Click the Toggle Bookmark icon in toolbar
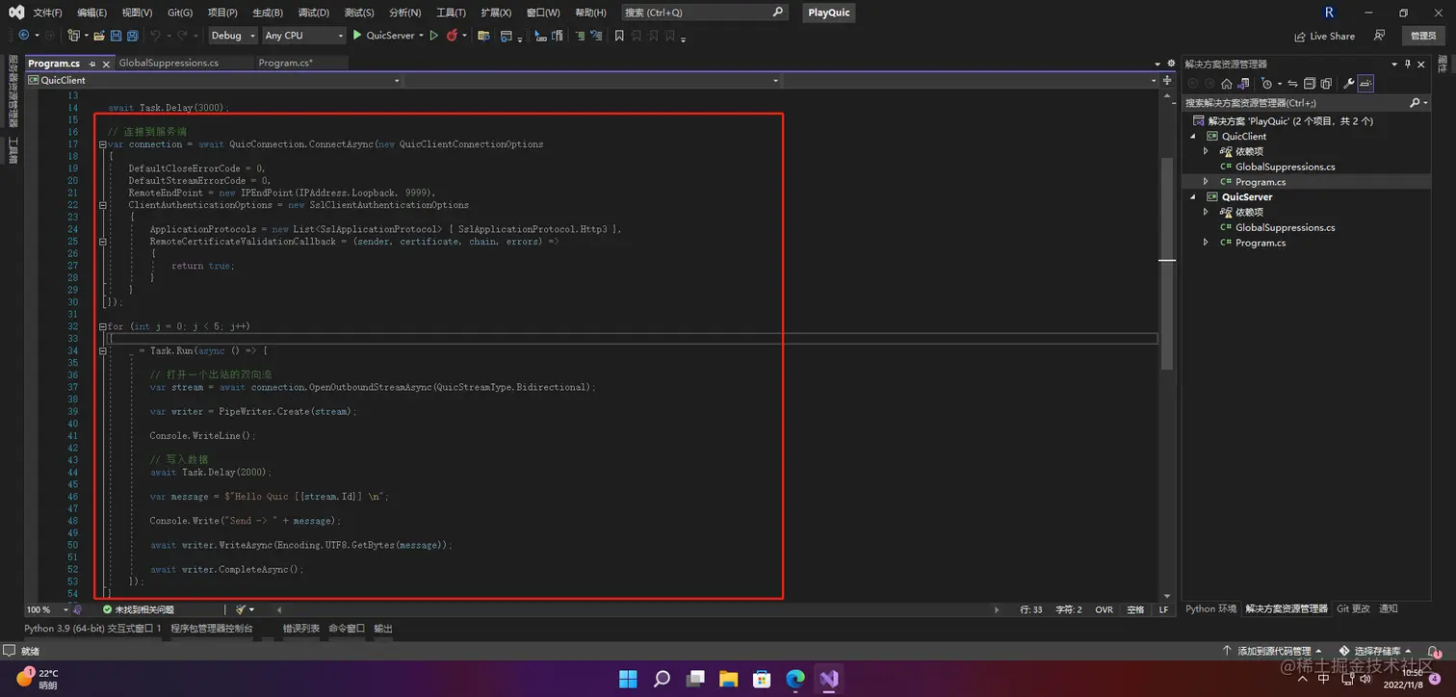 pos(619,36)
